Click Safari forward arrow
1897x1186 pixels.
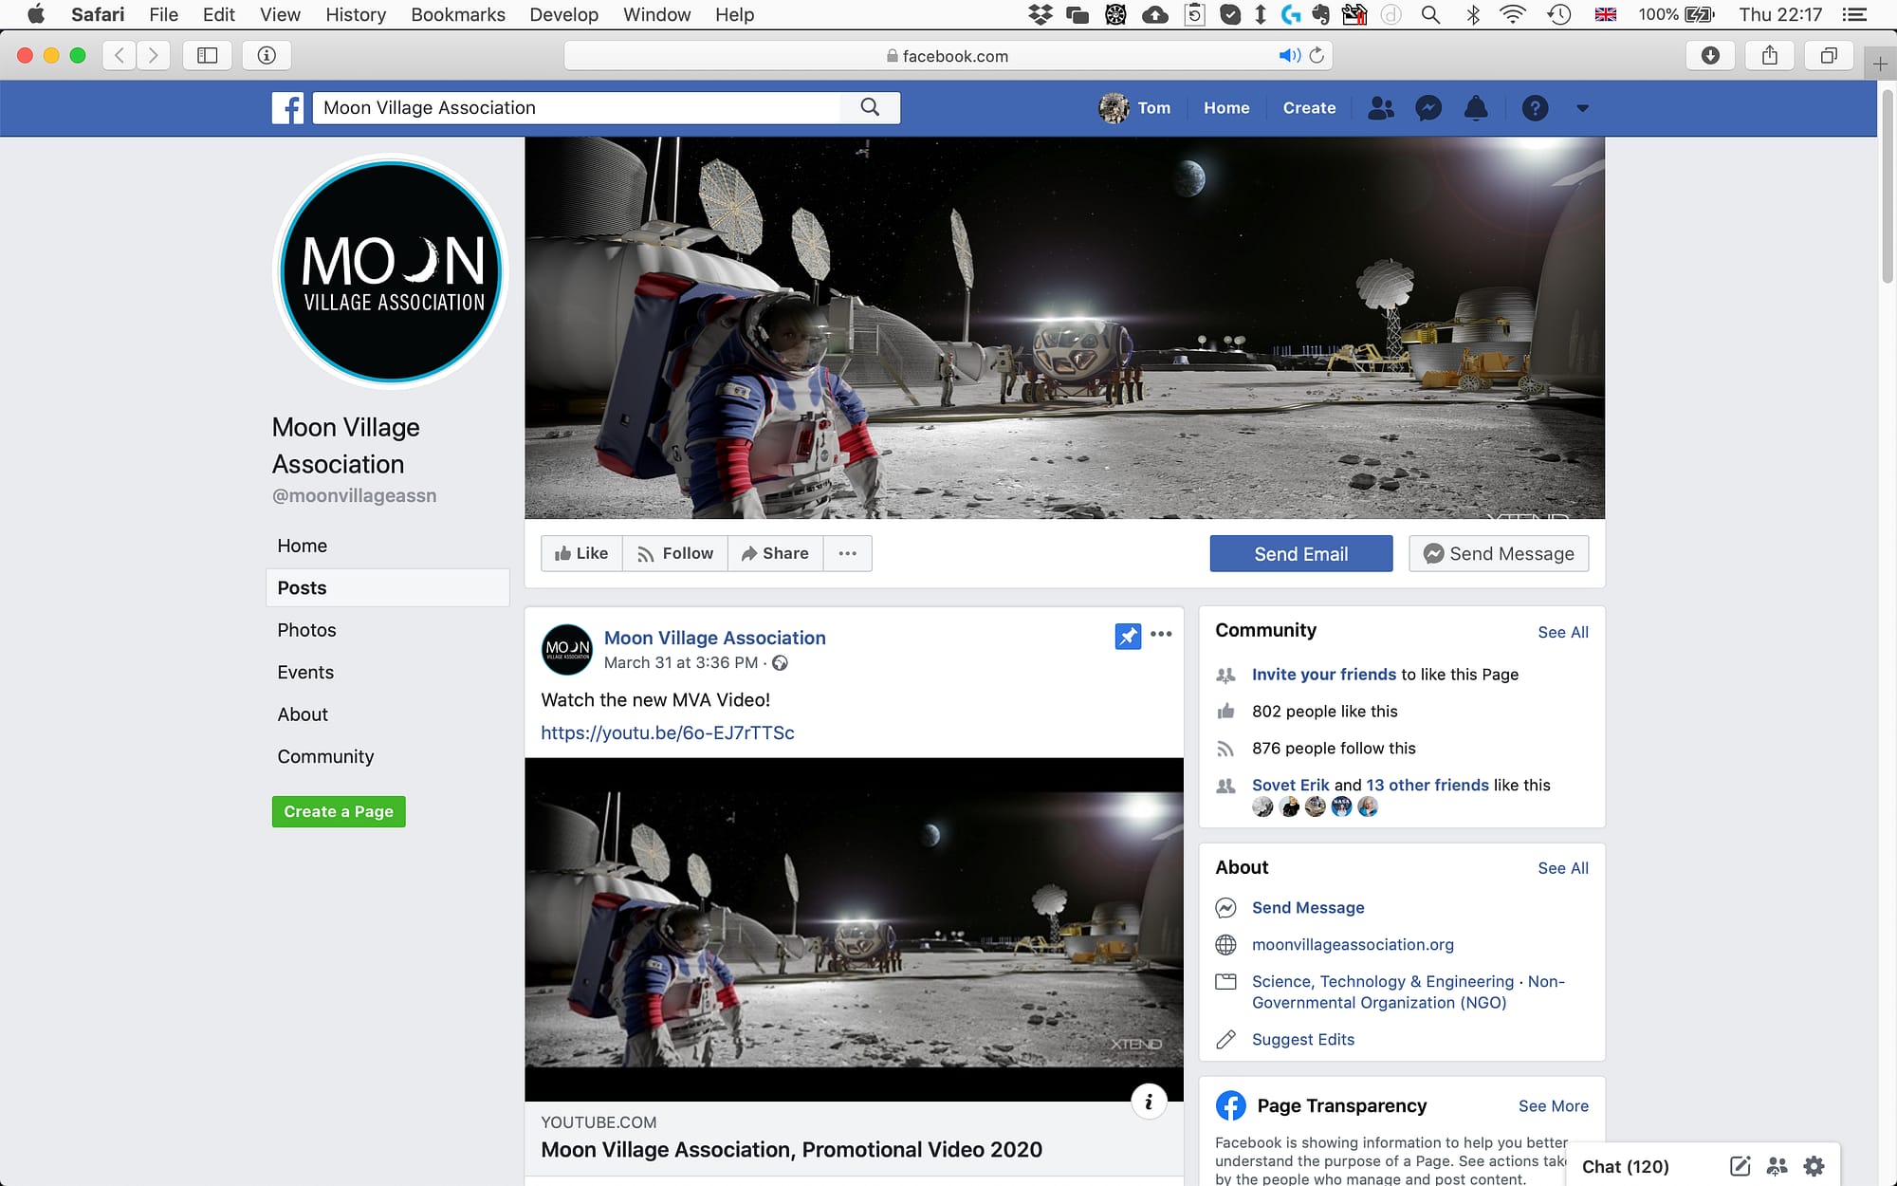click(x=153, y=55)
